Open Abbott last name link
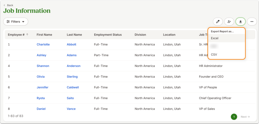The width and height of the screenshot is (259, 124). [71, 44]
